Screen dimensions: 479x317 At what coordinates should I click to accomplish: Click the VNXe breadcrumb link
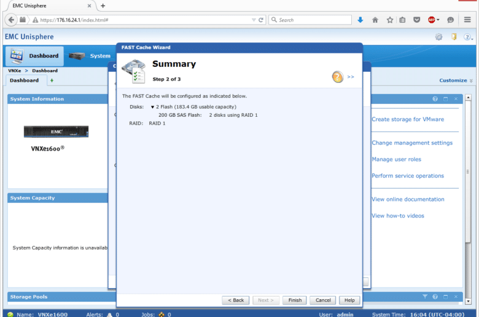pos(15,71)
